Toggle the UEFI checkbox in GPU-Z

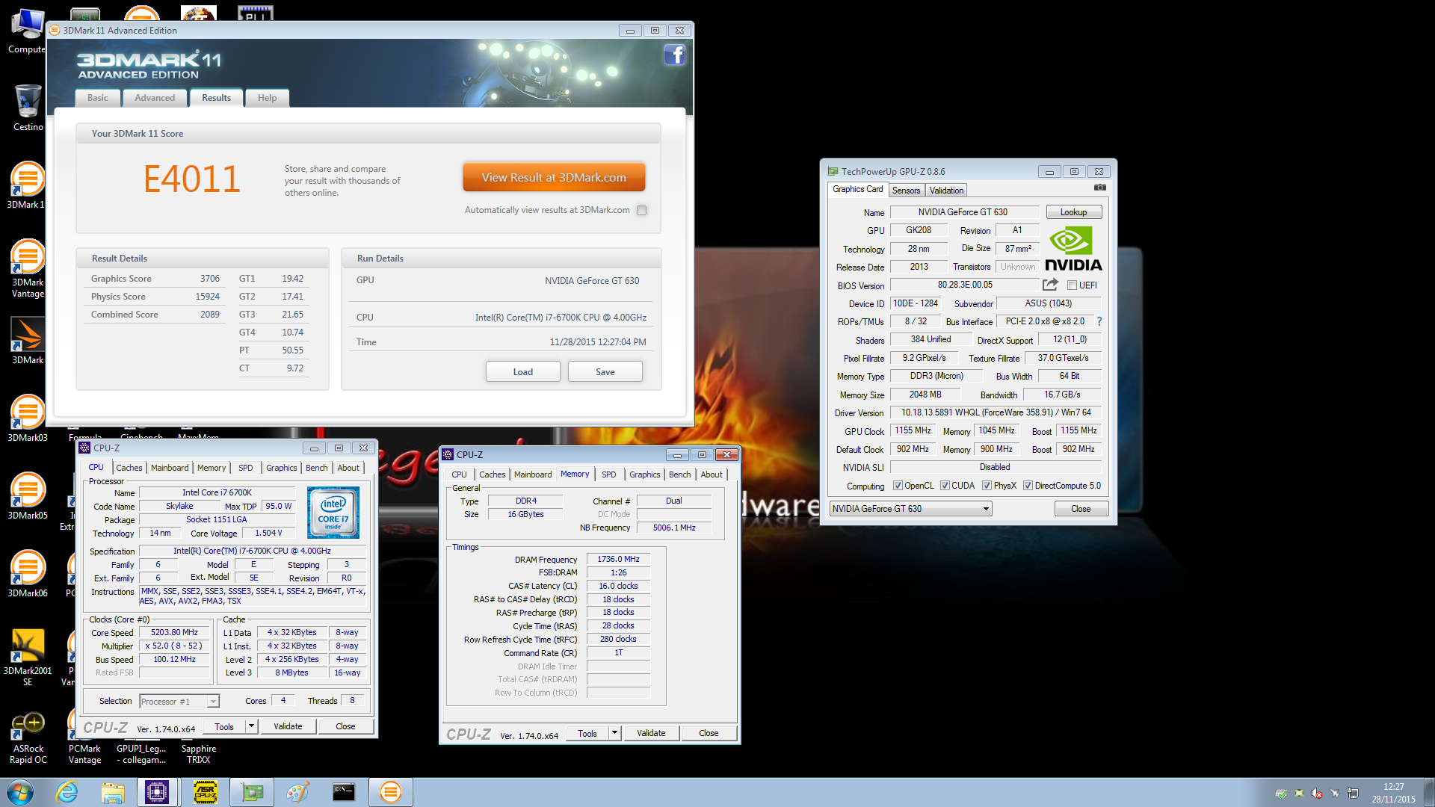pos(1072,285)
